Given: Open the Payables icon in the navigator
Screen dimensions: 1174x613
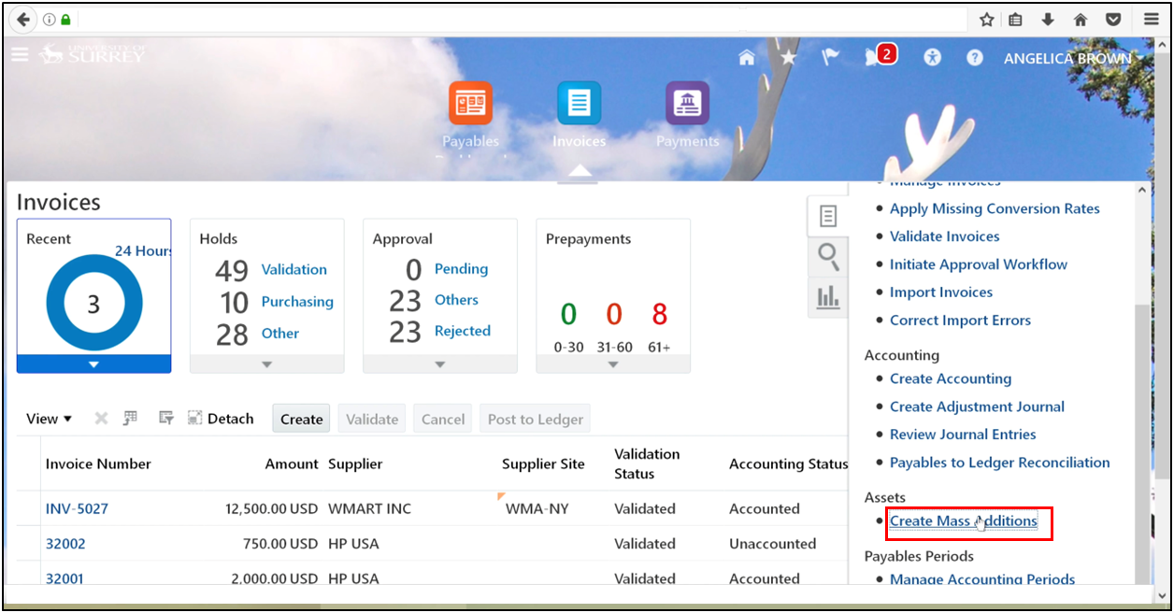Looking at the screenshot, I should [470, 104].
